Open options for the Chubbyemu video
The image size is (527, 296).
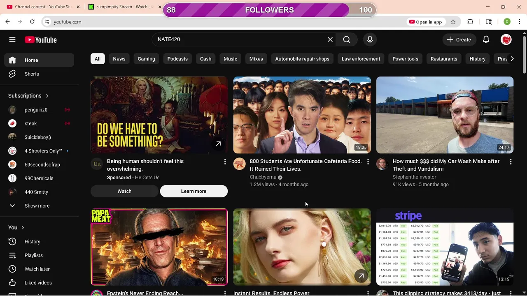coord(368,162)
